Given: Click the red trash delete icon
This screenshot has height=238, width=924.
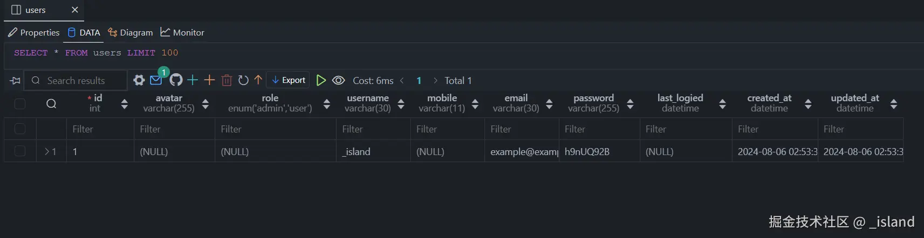Looking at the screenshot, I should (227, 80).
